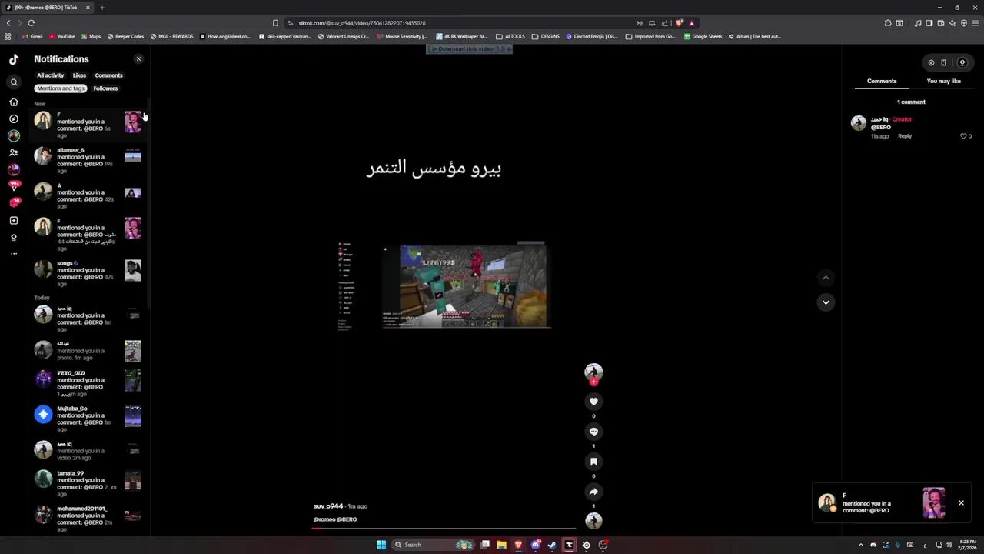Open tamata_99 mention notification

coord(88,483)
